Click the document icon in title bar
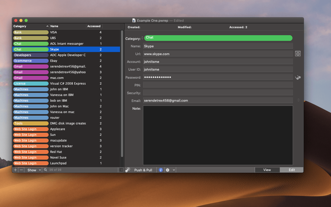This screenshot has height=207, width=331. [x=134, y=20]
